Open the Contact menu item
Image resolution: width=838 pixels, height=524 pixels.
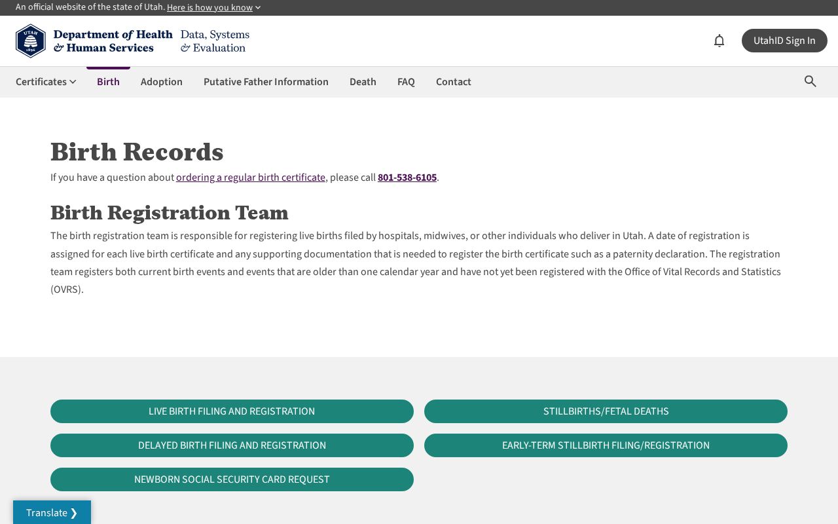[454, 82]
